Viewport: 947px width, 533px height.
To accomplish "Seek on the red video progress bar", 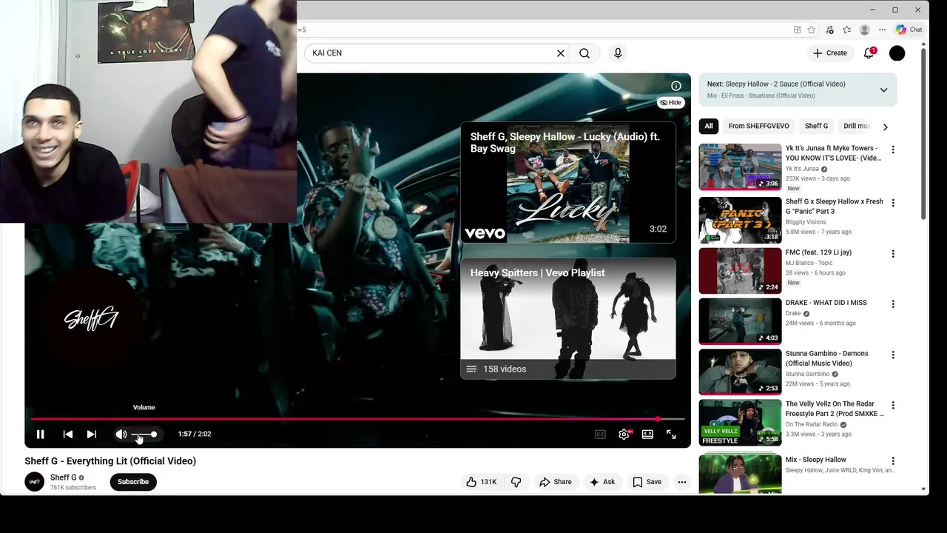I will pyautogui.click(x=357, y=419).
